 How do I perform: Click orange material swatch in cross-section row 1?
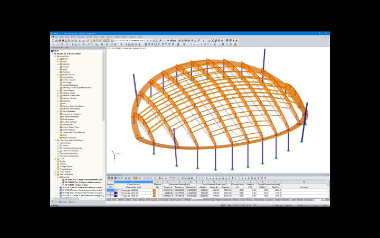point(154,190)
